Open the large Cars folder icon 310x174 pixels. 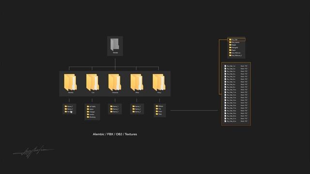point(93,82)
